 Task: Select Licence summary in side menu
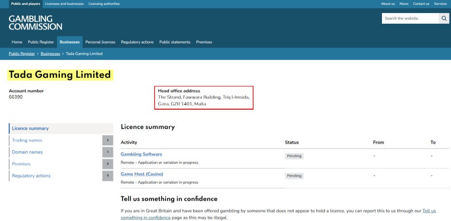click(61, 129)
